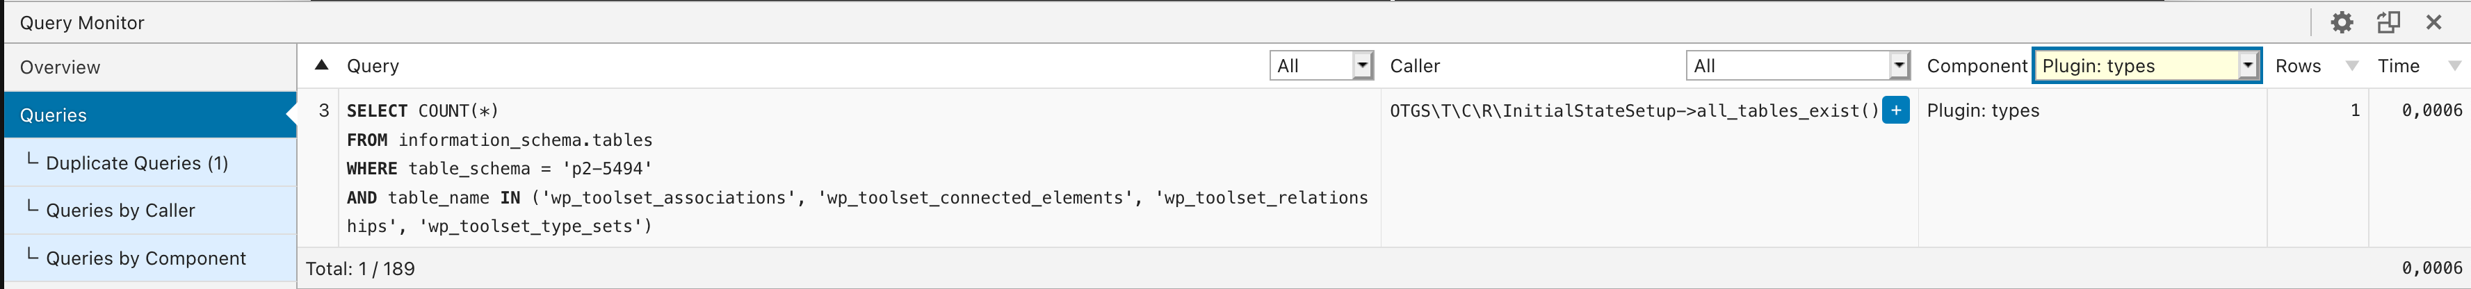Toggle panel position icon
The width and height of the screenshot is (2471, 289).
(2388, 22)
